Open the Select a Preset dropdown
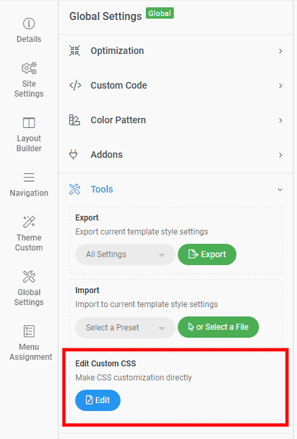This screenshot has height=439, width=297. pyautogui.click(x=125, y=328)
